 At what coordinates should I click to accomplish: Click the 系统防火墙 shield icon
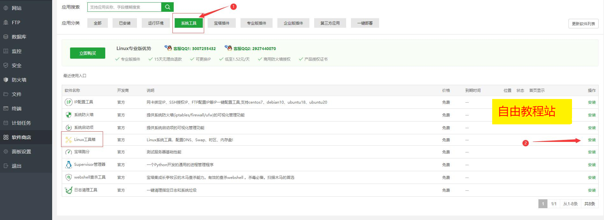coord(68,115)
